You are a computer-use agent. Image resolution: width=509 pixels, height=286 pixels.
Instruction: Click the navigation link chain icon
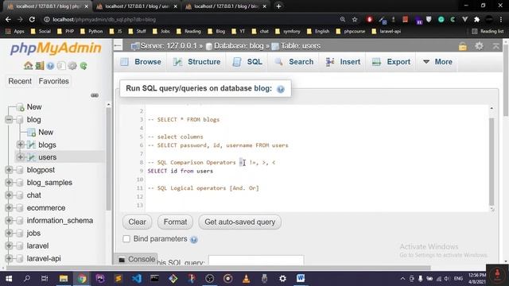pyautogui.click(x=95, y=95)
